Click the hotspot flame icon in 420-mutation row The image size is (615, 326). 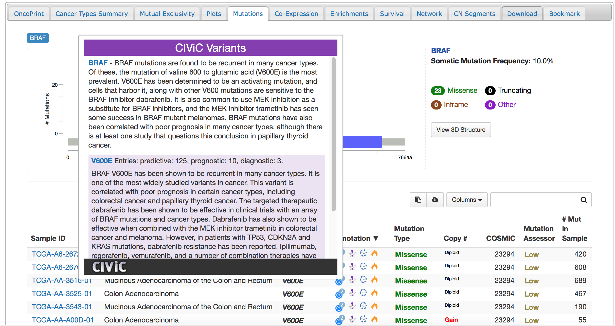tap(374, 253)
